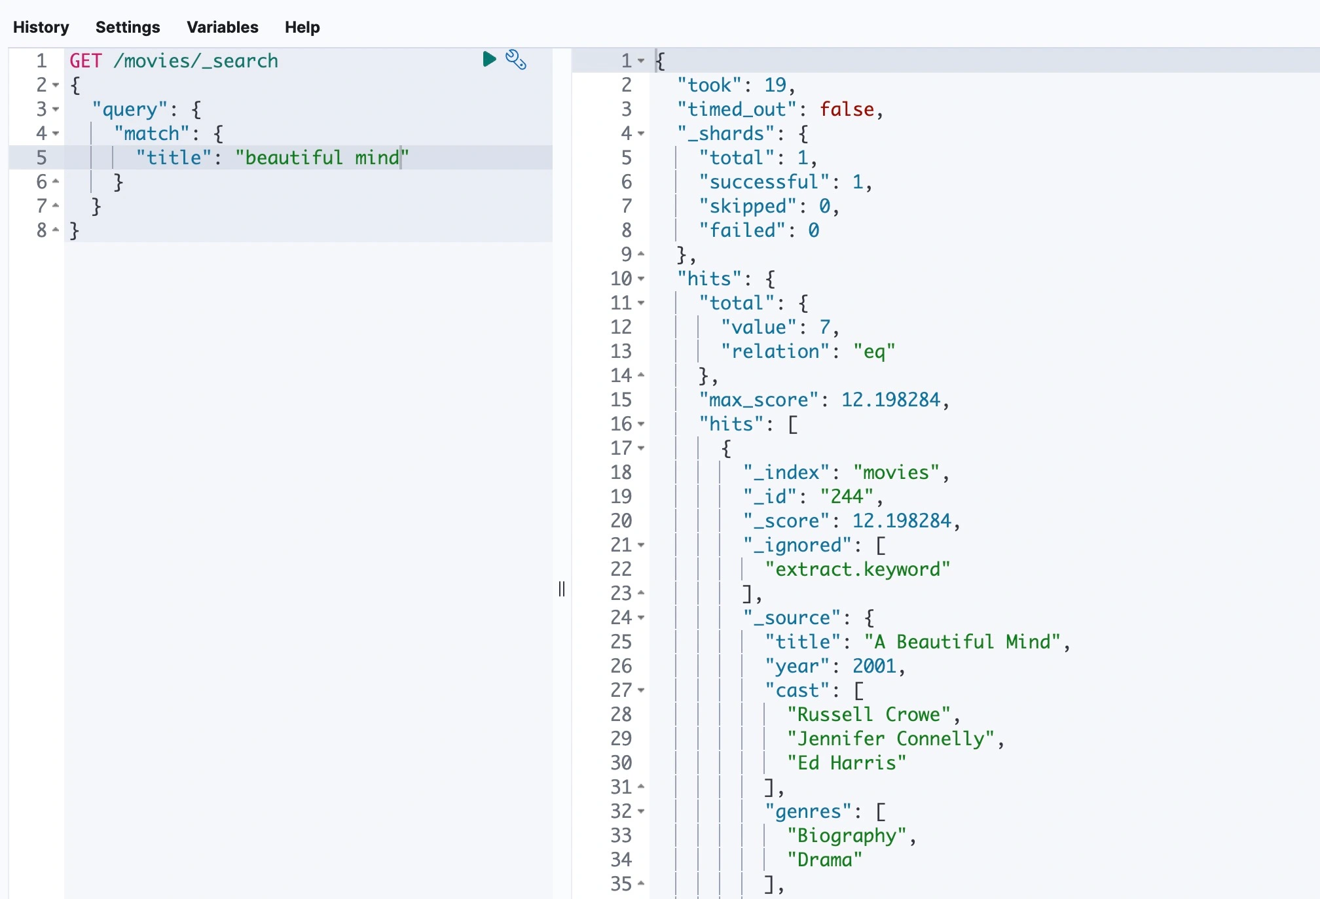The width and height of the screenshot is (1320, 899).
Task: Fold the "cast" array in response
Action: pos(641,690)
